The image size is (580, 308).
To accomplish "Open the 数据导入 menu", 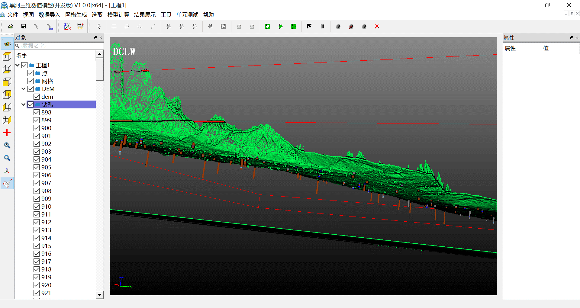I will 49,15.
